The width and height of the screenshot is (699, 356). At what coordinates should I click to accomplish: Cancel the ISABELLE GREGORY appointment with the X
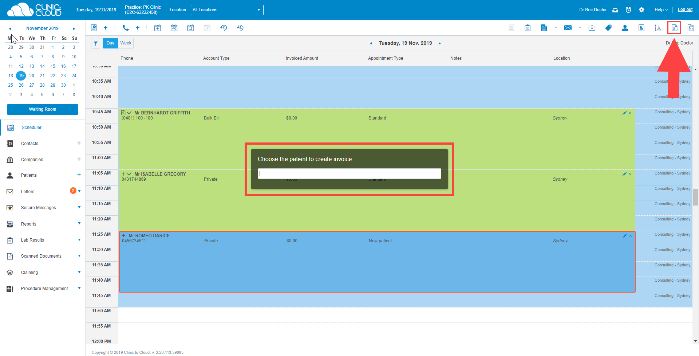[x=630, y=174]
